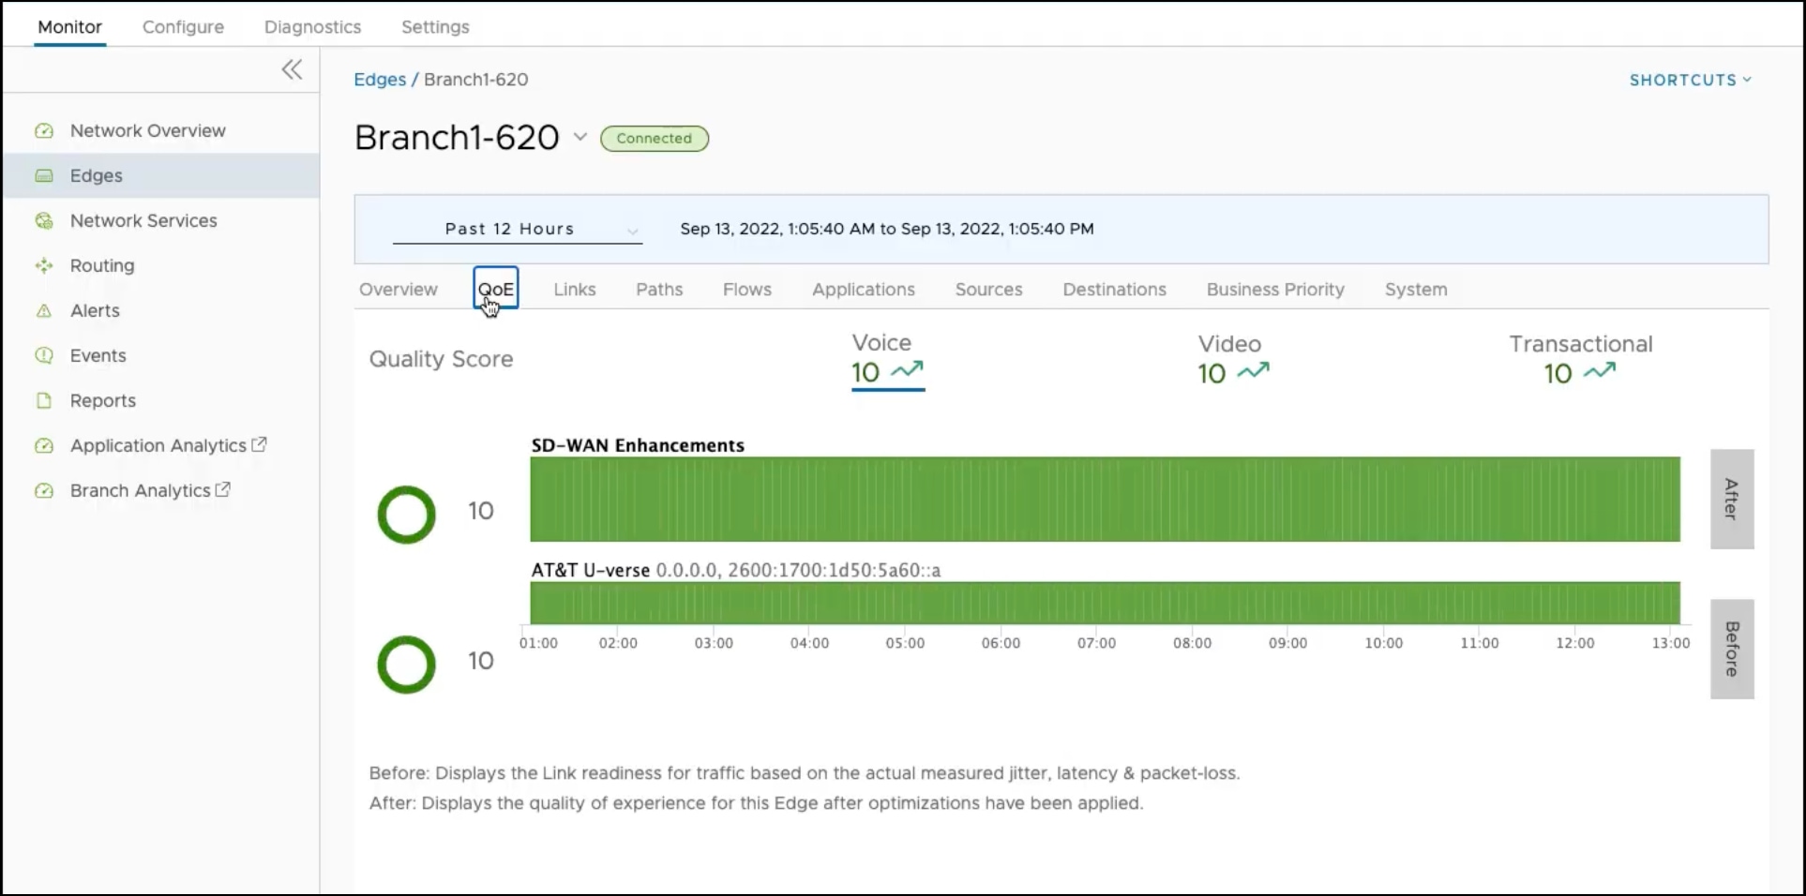Click the Routing arrows icon
1806x896 pixels.
[x=44, y=266]
